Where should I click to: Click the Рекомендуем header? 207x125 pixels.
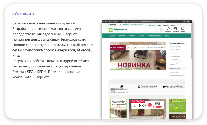point(177,69)
